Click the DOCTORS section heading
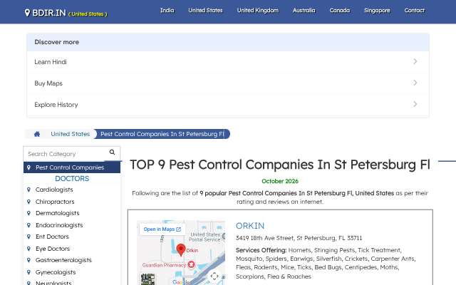Screen dimensions: 456x285 [72, 179]
